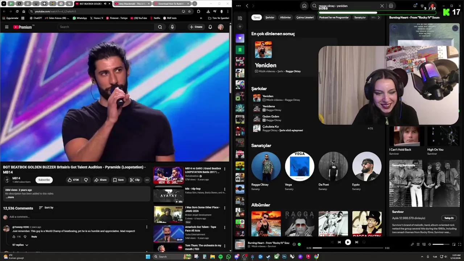Click the YouTube search magnifier button
This screenshot has width=464, height=261.
(x=160, y=27)
